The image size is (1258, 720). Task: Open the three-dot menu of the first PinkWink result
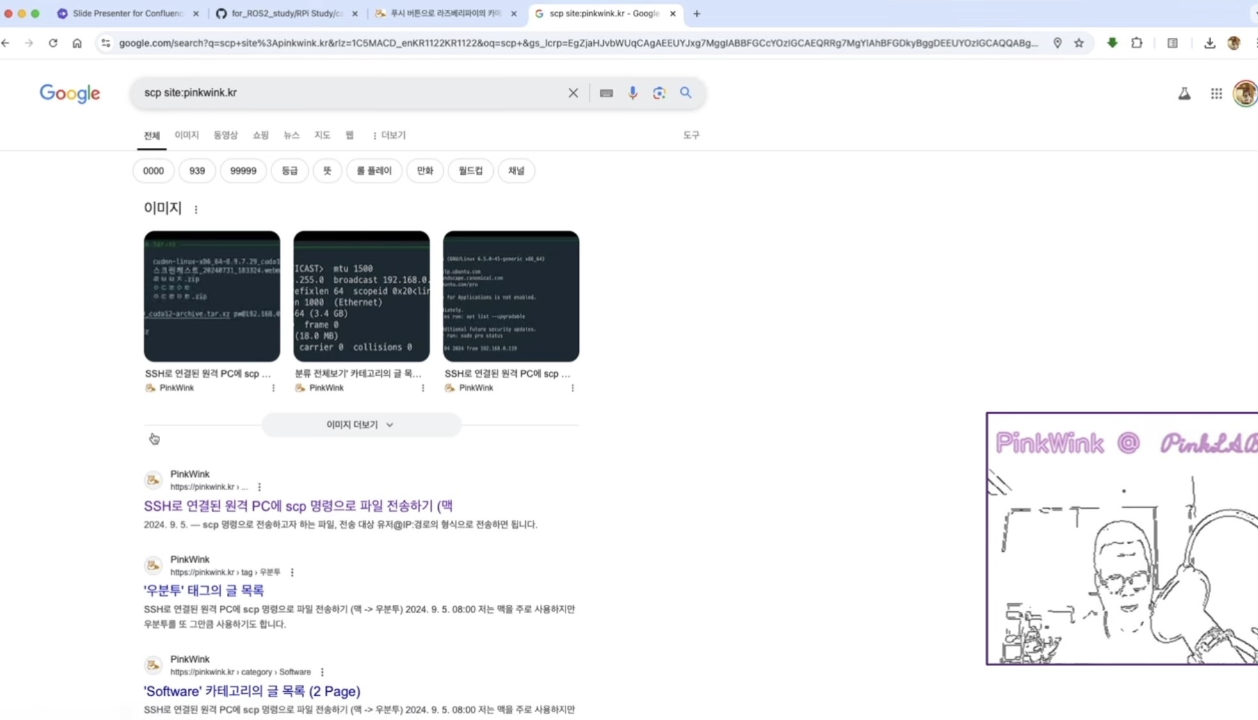click(x=259, y=487)
